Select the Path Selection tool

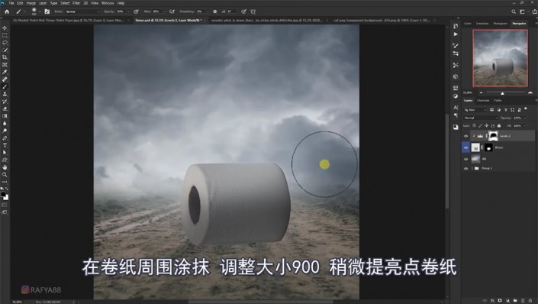point(5,153)
